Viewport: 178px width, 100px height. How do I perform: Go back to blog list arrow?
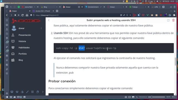pyautogui.click(x=49, y=20)
